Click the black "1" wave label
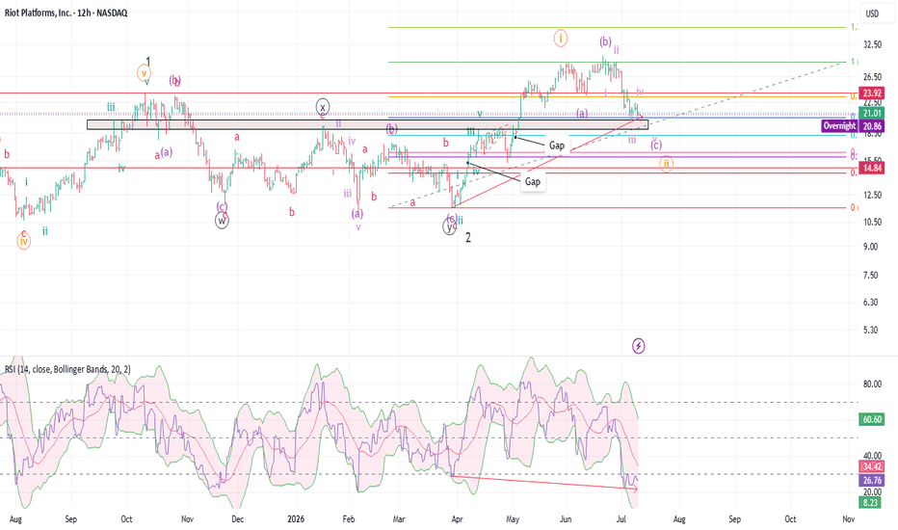Screen dimensions: 898x530 [147, 62]
